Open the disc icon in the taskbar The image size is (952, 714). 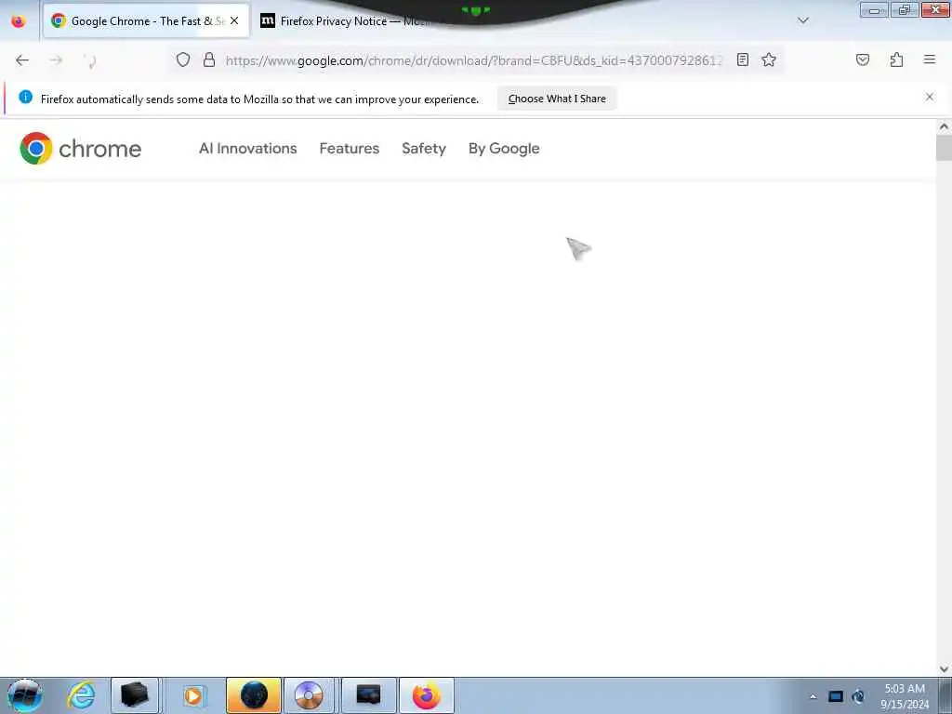pos(309,695)
